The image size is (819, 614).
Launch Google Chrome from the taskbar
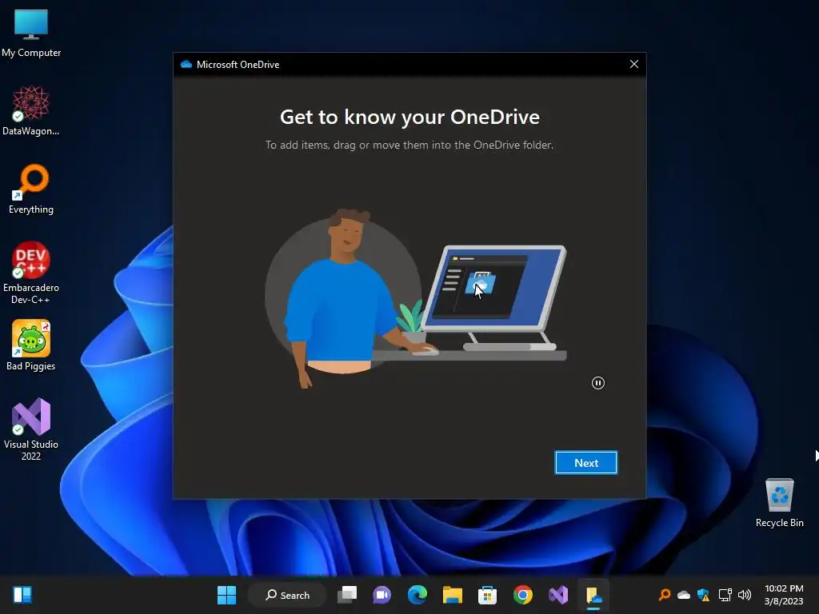pos(523,595)
